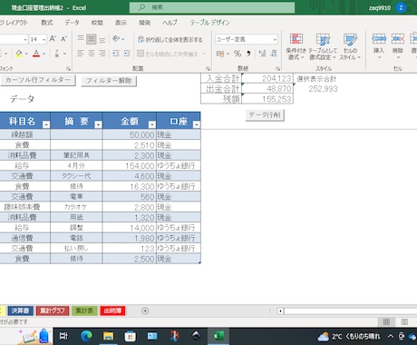Click the horizontal scrollbar left arrow
Screen dimensions: 417x345
pyautogui.click(x=280, y=311)
